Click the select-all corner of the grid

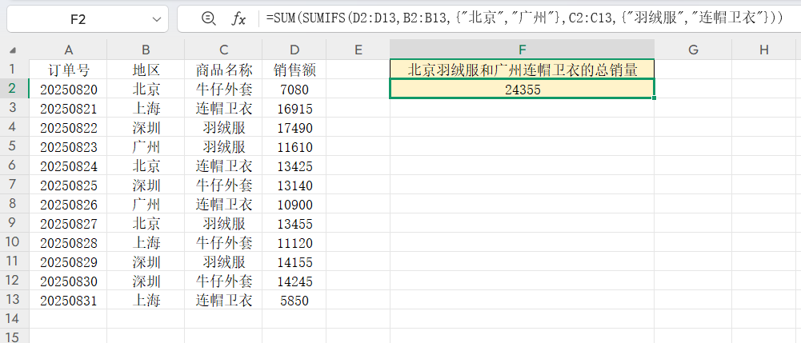tap(14, 50)
